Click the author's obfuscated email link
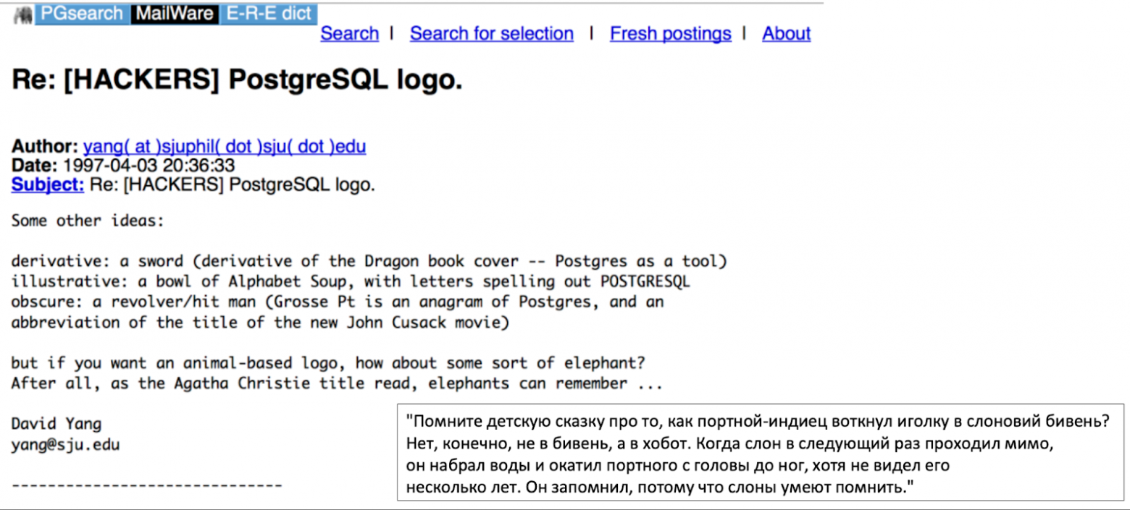This screenshot has width=1130, height=510. [225, 146]
